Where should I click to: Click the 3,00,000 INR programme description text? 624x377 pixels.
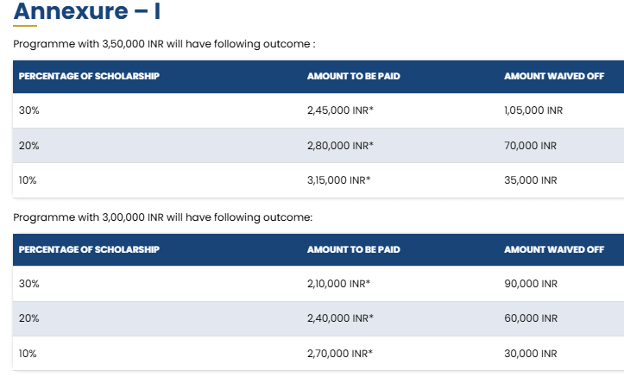[164, 217]
